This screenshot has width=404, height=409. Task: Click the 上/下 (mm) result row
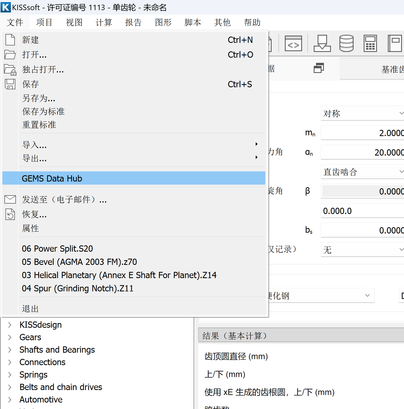[x=225, y=374]
